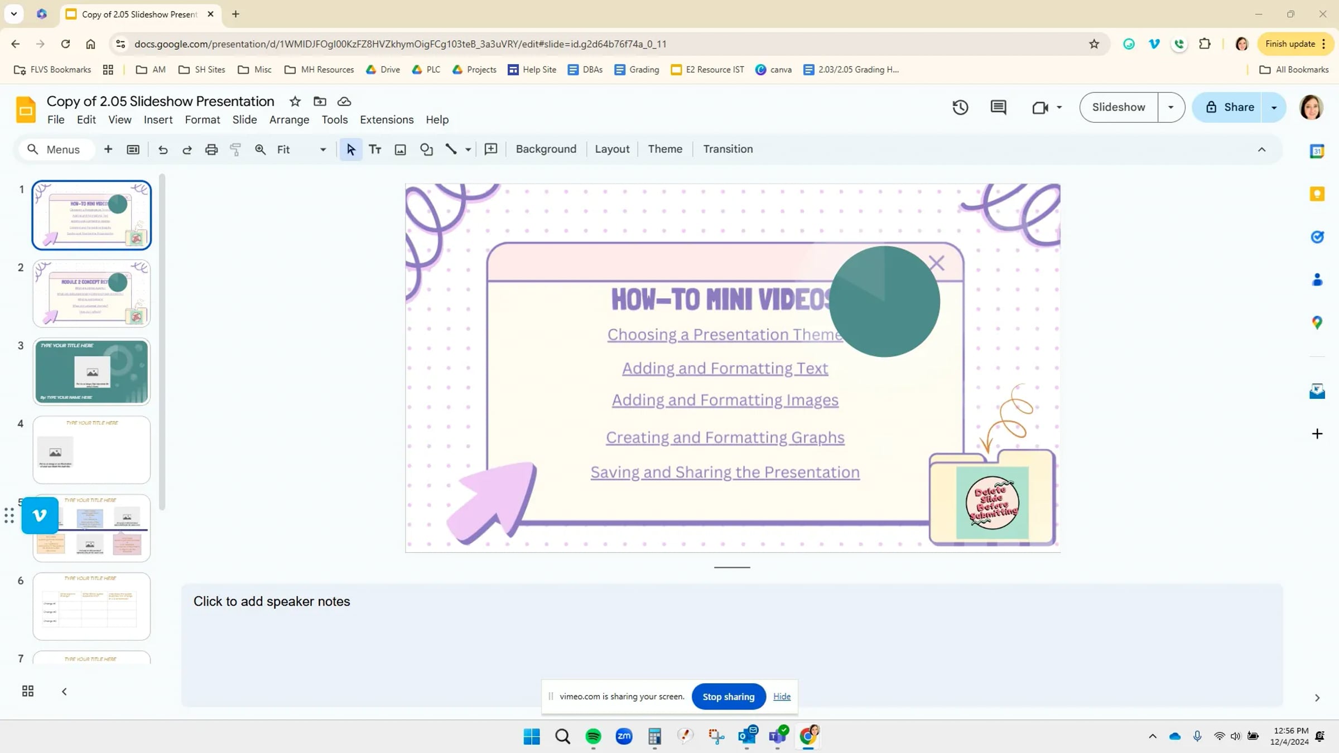
Task: Open the Extensions menu
Action: click(387, 119)
